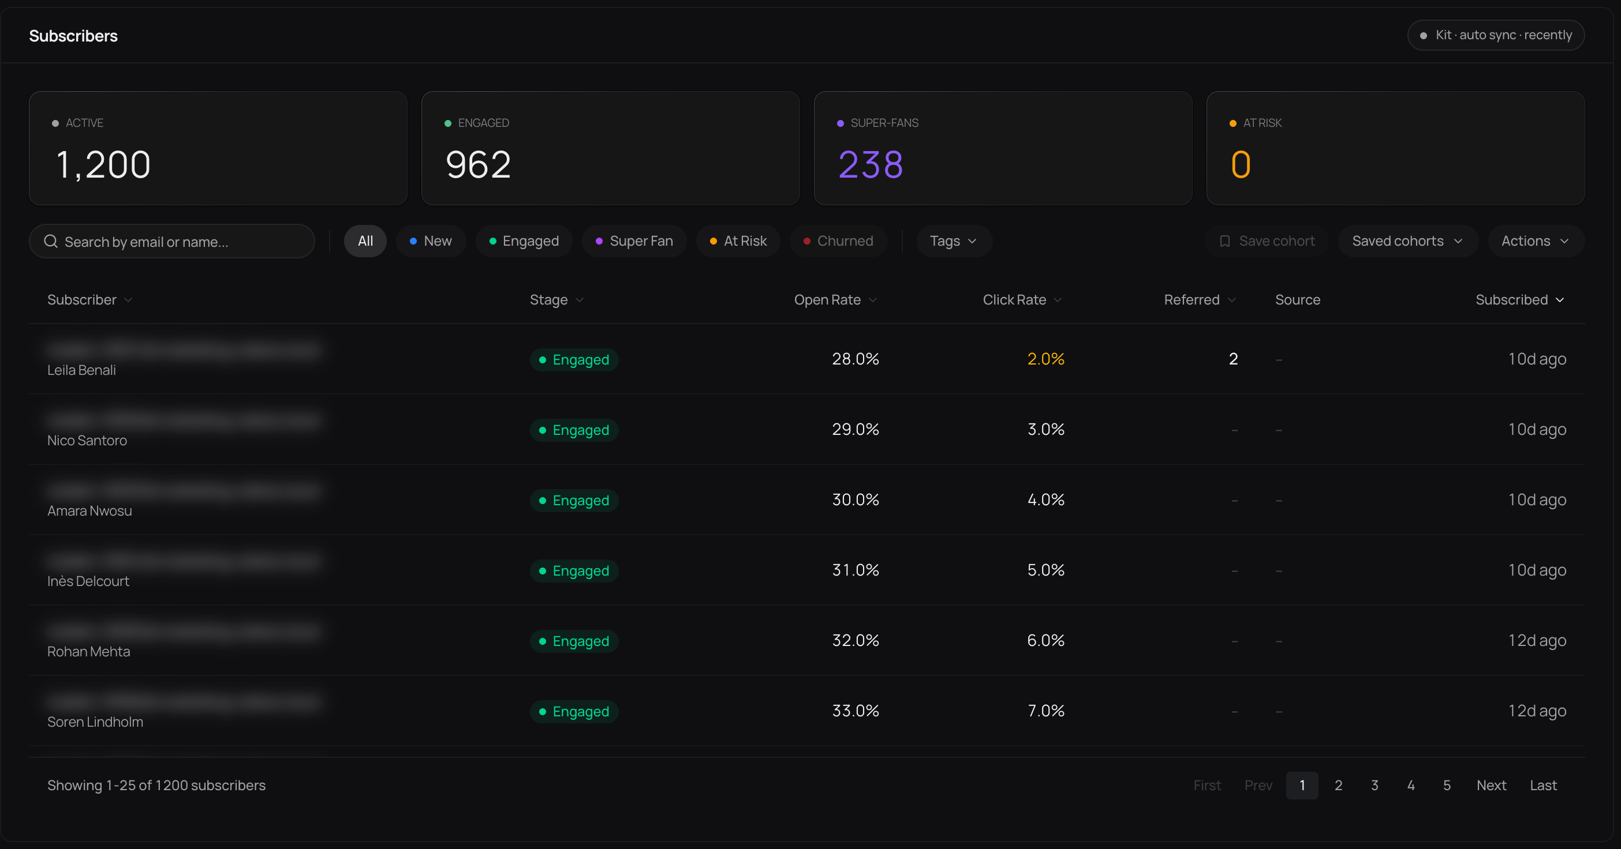This screenshot has width=1621, height=849.
Task: Sort by Open Rate column header
Action: [x=836, y=300]
